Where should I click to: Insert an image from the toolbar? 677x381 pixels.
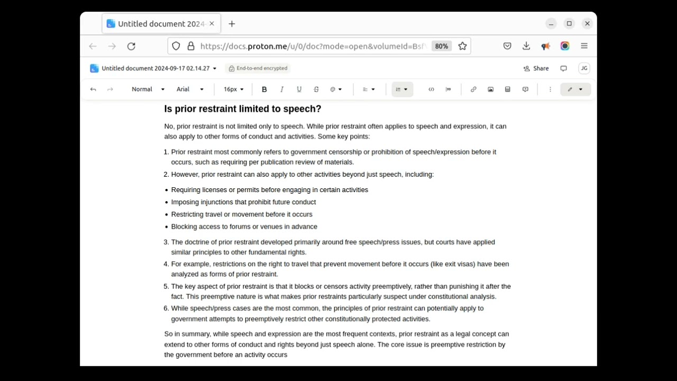tap(490, 89)
